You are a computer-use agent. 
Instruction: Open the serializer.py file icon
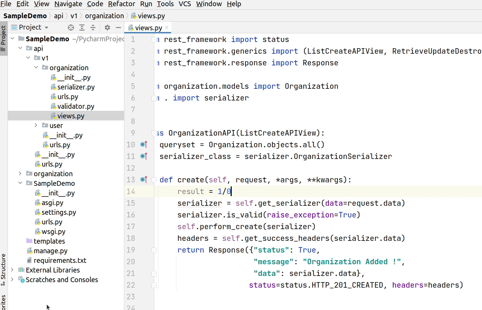tap(54, 87)
